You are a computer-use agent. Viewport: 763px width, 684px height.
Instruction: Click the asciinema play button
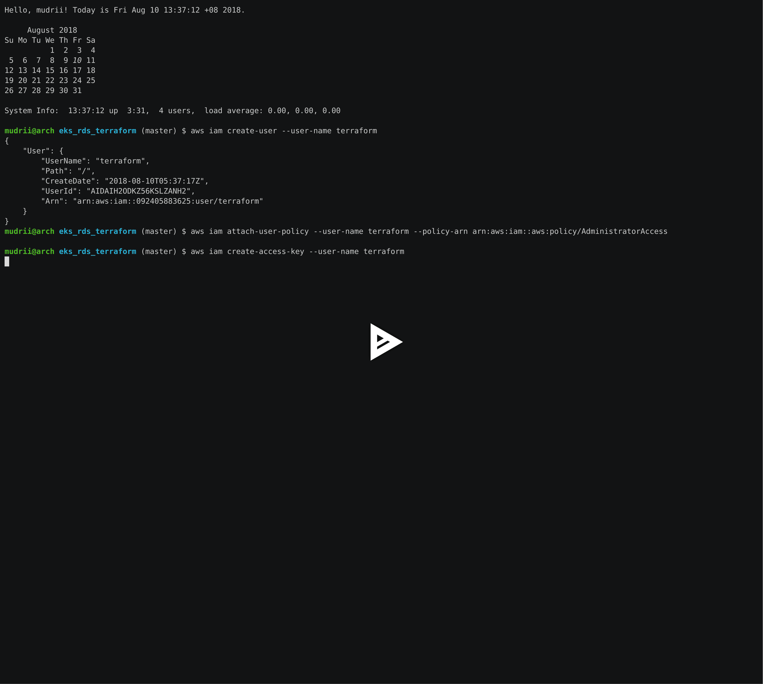point(386,342)
